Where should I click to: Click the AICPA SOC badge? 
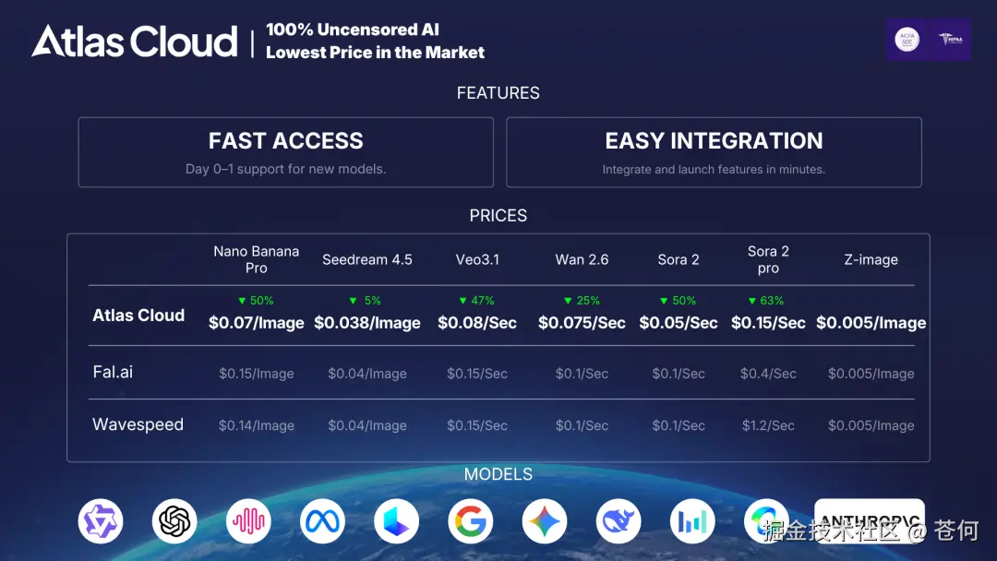(x=907, y=40)
